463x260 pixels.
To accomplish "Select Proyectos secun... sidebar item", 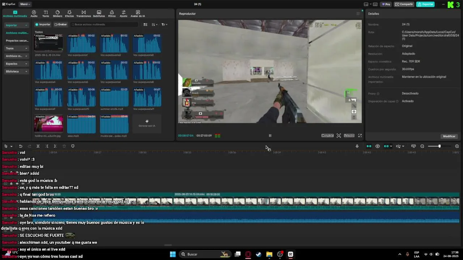I will (17, 41).
